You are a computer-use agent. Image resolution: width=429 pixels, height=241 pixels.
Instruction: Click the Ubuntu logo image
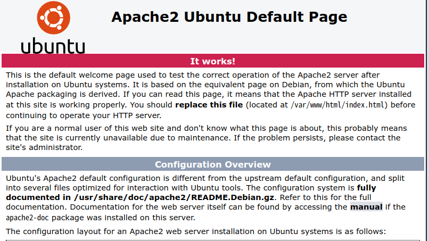point(53,27)
